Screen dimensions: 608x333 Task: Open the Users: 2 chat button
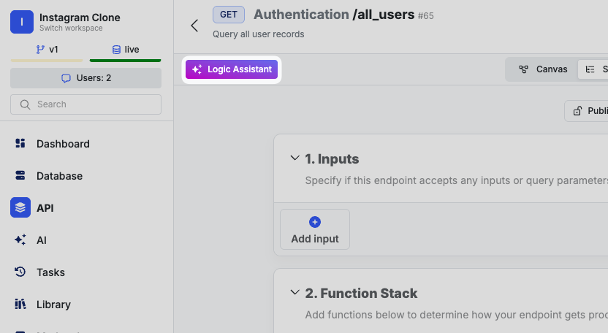[85, 78]
